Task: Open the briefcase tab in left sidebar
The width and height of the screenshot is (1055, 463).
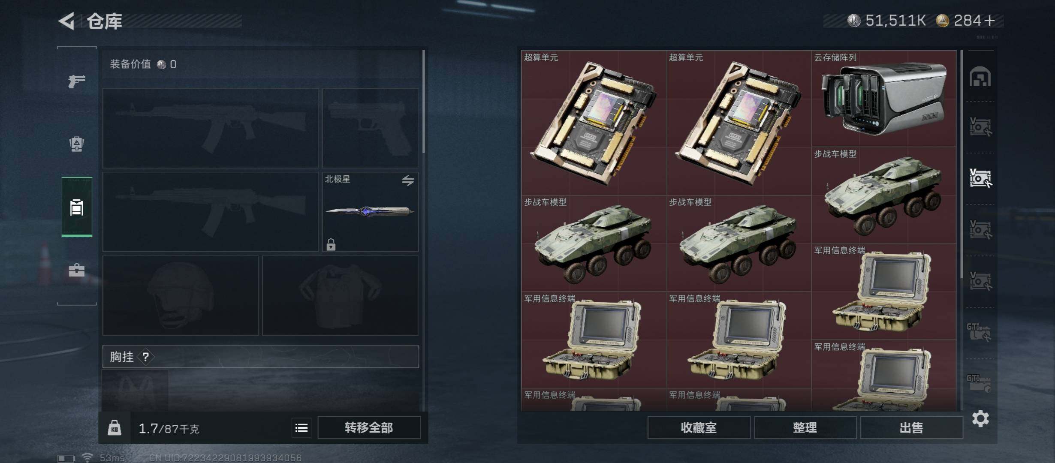Action: [x=77, y=270]
